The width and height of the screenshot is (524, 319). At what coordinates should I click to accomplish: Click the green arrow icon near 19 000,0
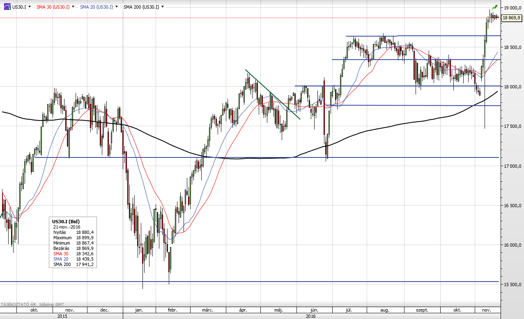pos(495,7)
